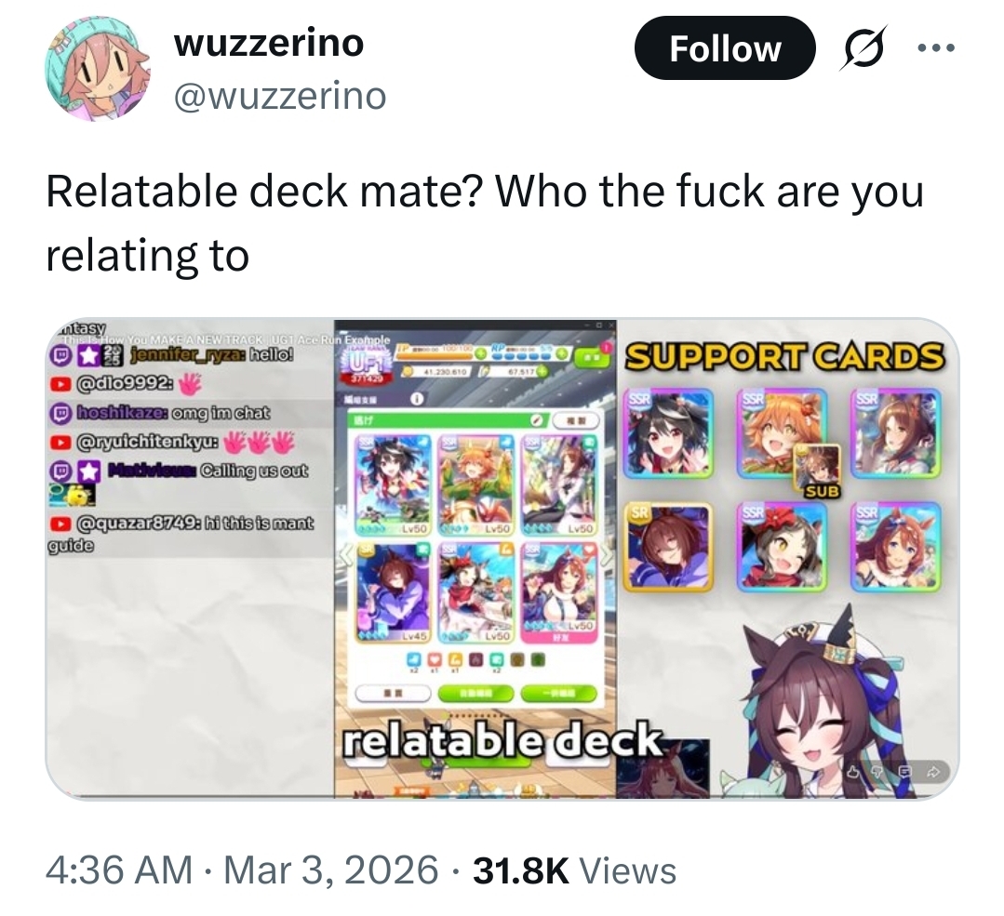Open the 31.8K Views count
Viewport: 1004px width, 916px height.
click(574, 870)
